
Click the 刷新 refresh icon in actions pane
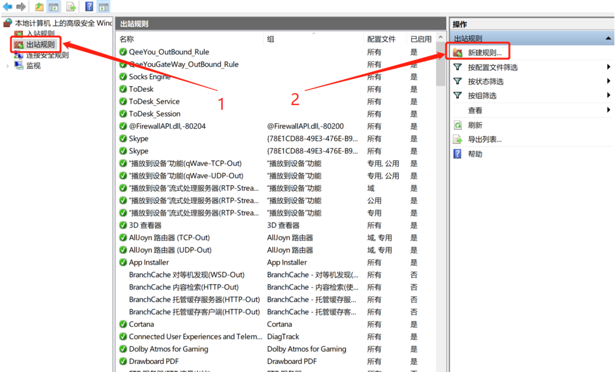458,125
